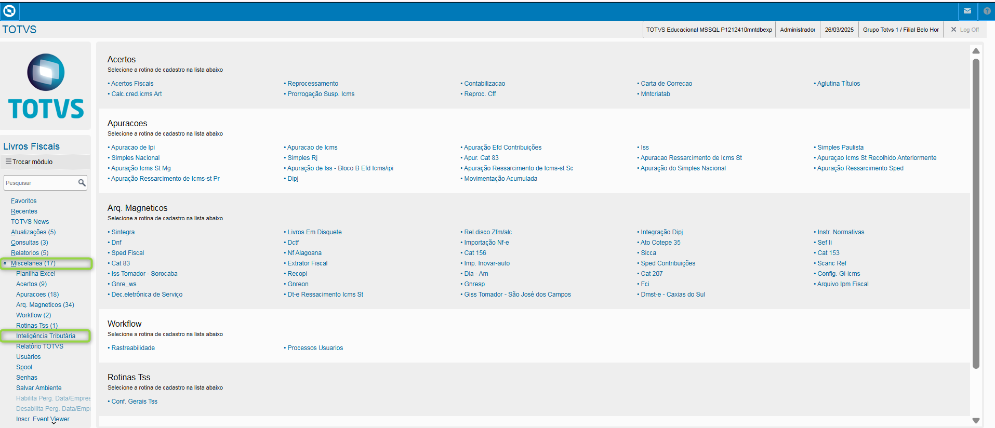995x428 pixels.
Task: Click Grupo Totvs 1 / Filial Belo Hor
Action: click(x=900, y=30)
